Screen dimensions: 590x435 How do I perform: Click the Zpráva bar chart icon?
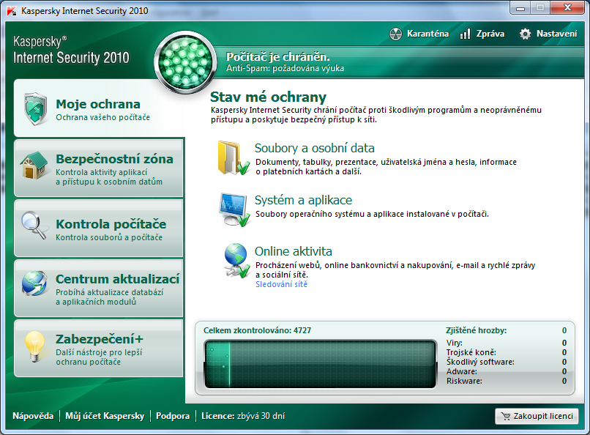pyautogui.click(x=465, y=34)
